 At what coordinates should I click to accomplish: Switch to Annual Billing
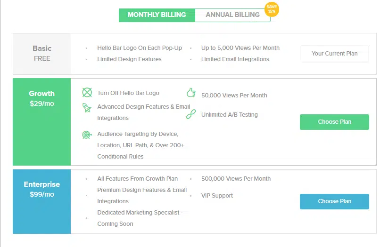tap(232, 15)
